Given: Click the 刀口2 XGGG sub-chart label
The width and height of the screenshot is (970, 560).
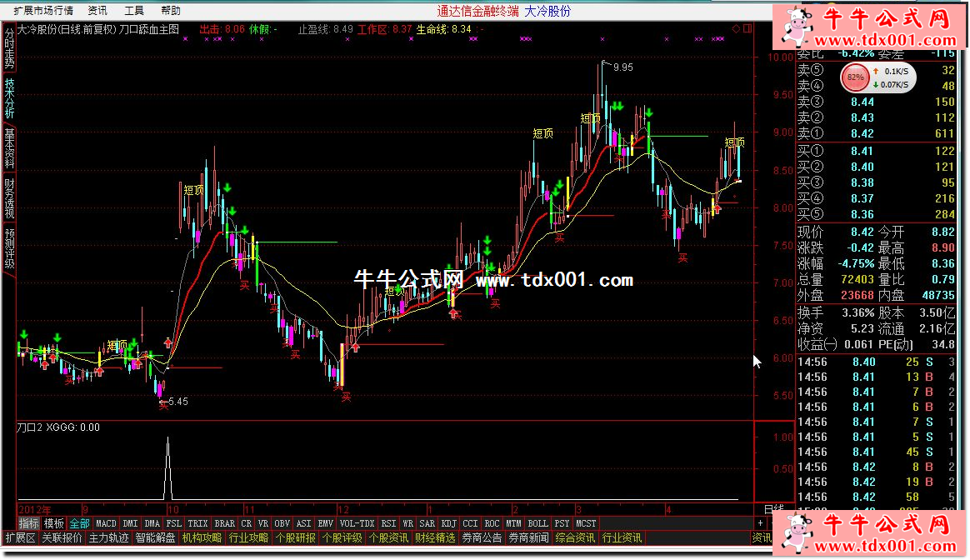Looking at the screenshot, I should coord(57,427).
